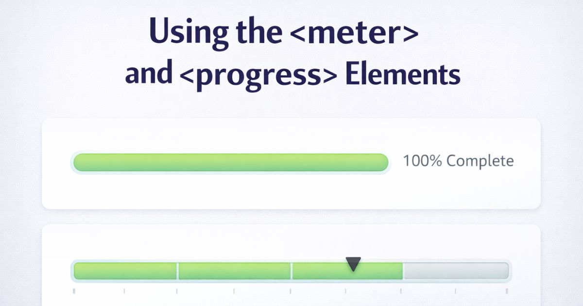Select the first green meter segment
This screenshot has width=583, height=306.
[125, 271]
